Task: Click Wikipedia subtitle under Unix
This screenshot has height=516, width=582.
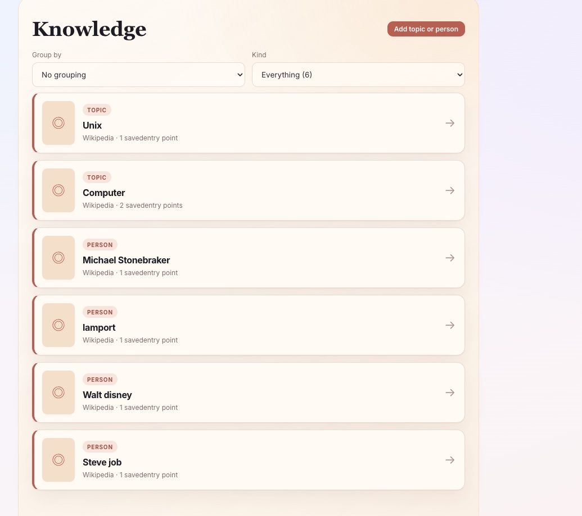Action: pyautogui.click(x=130, y=138)
